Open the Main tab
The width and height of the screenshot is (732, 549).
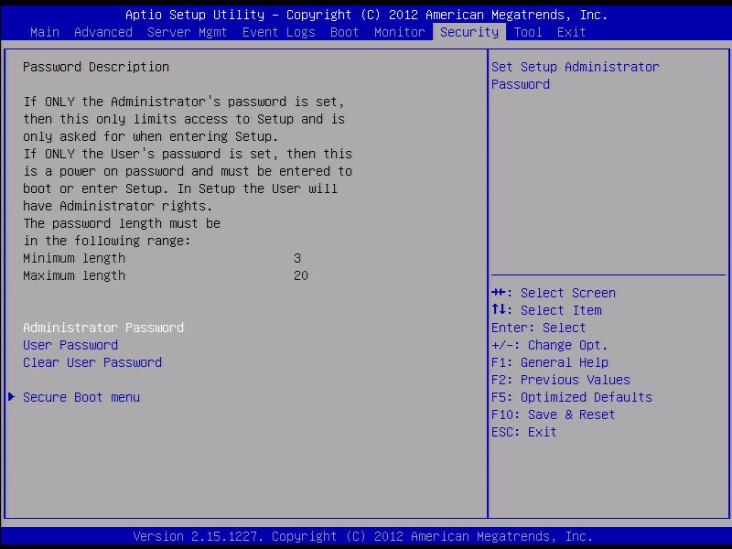(45, 32)
